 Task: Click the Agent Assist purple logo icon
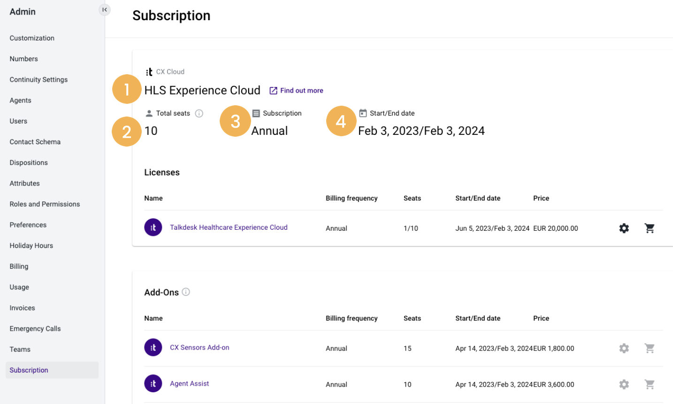coord(153,383)
